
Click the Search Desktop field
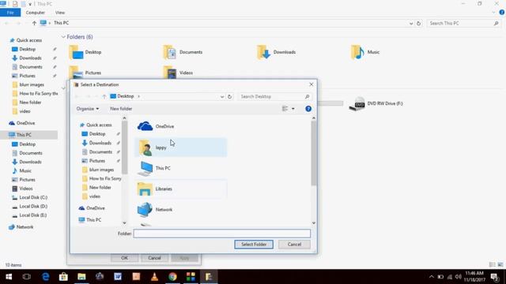(x=275, y=96)
